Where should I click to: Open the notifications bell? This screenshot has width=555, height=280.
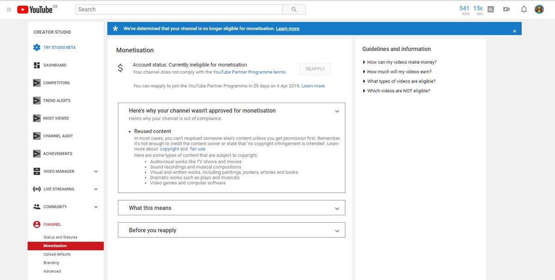coord(524,9)
